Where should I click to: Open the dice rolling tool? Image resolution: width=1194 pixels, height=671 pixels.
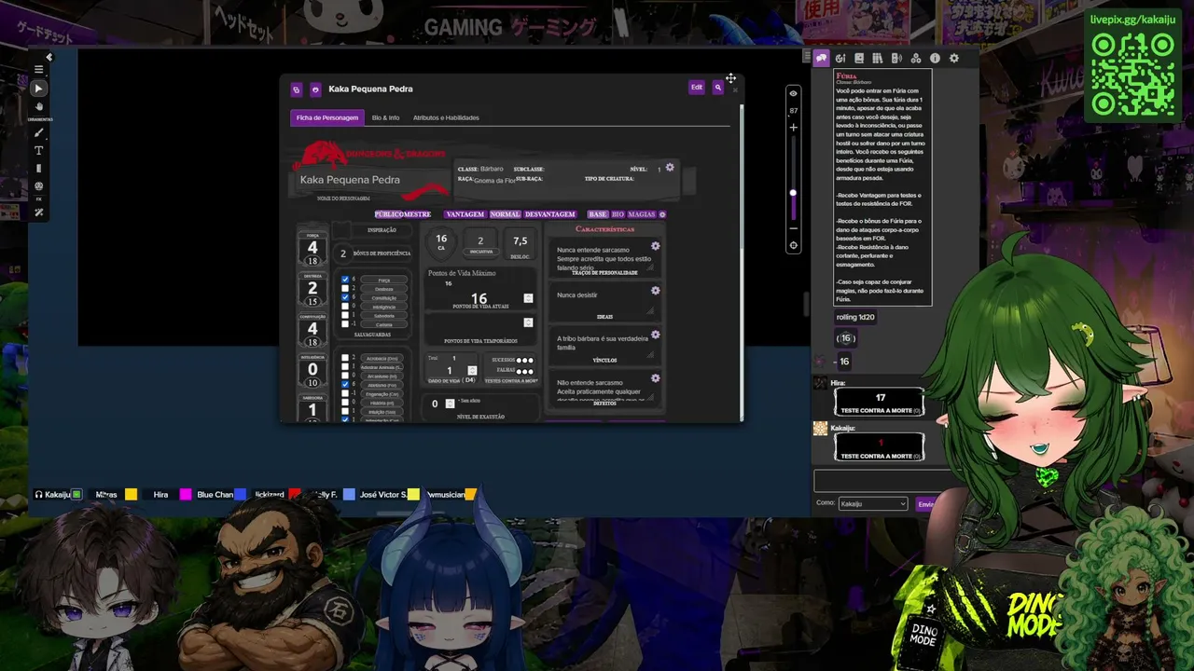[38, 186]
